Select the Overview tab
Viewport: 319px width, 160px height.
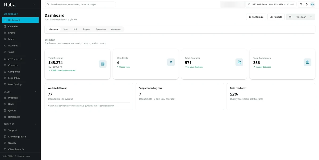pos(54,29)
